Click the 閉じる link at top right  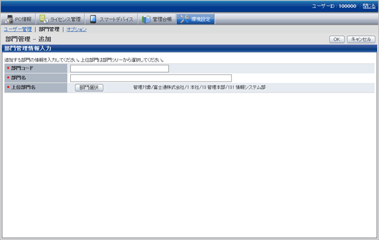tap(369, 6)
